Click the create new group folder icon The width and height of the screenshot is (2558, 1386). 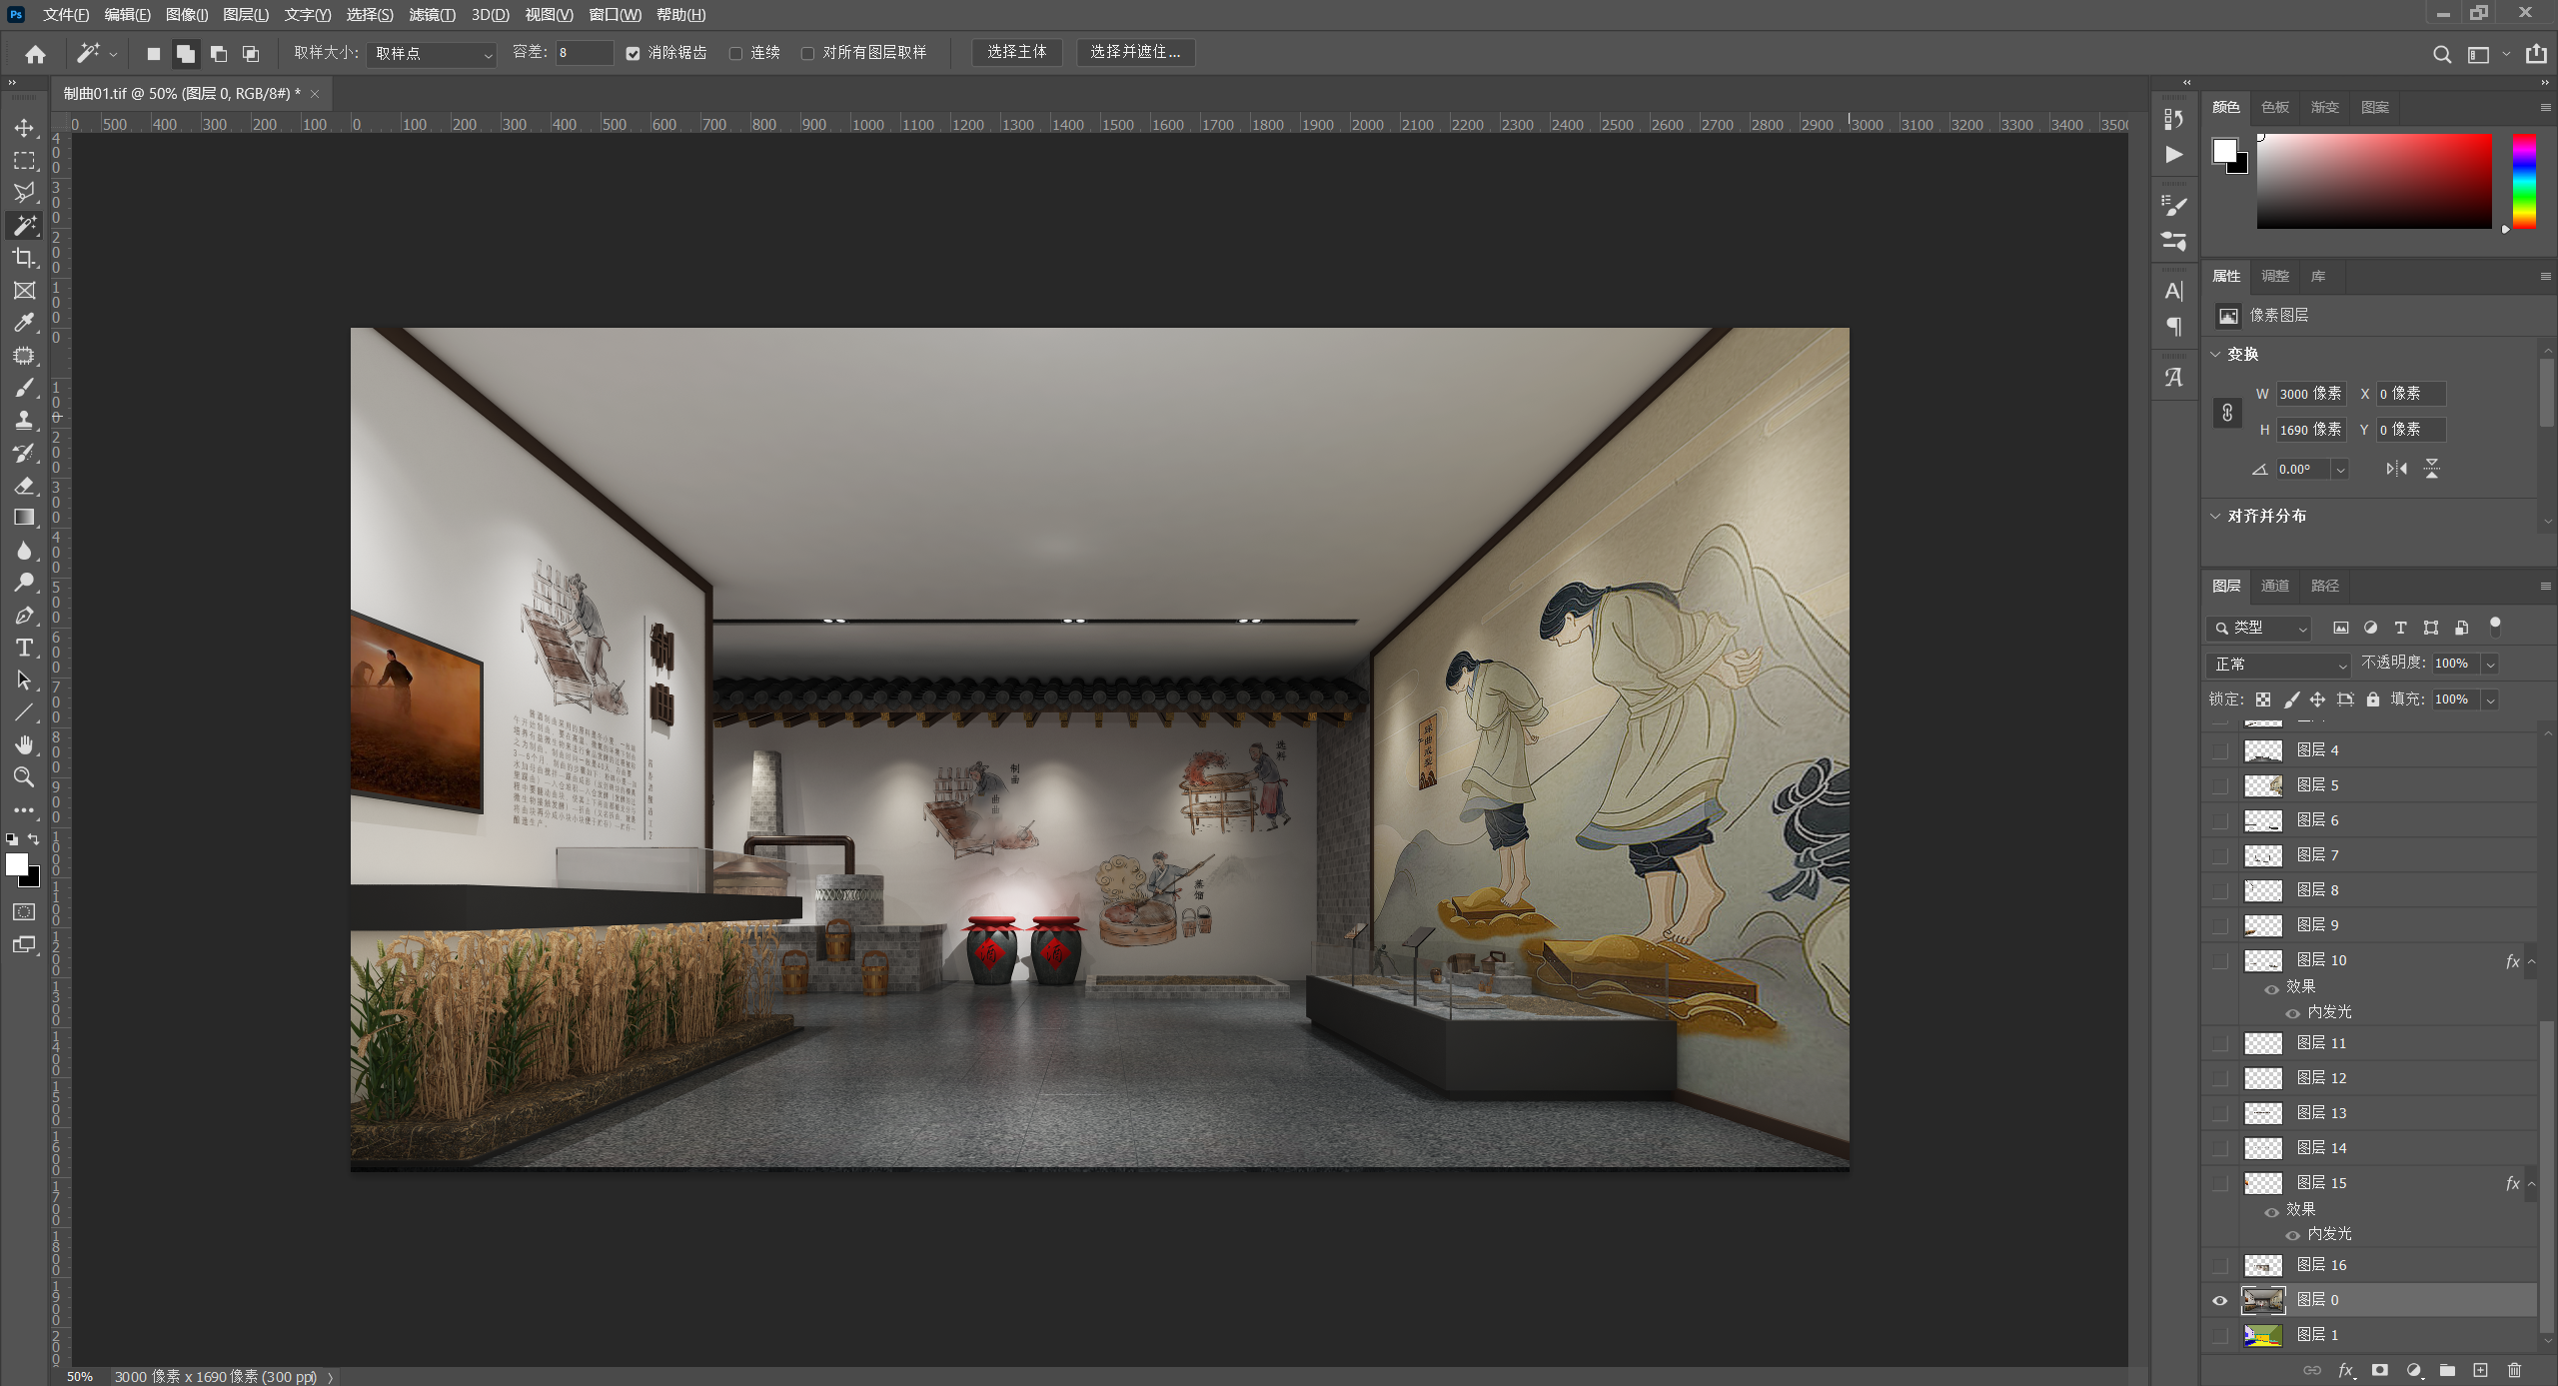click(x=2447, y=1370)
